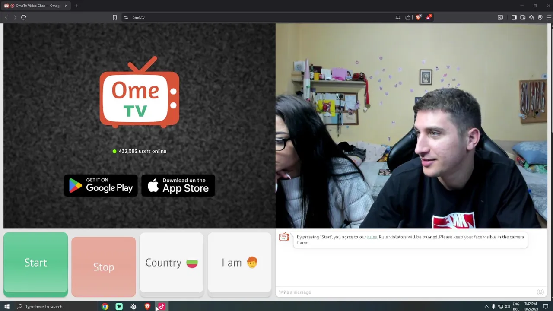The image size is (553, 311).
Task: Open the Windows Start menu
Action: click(x=6, y=307)
